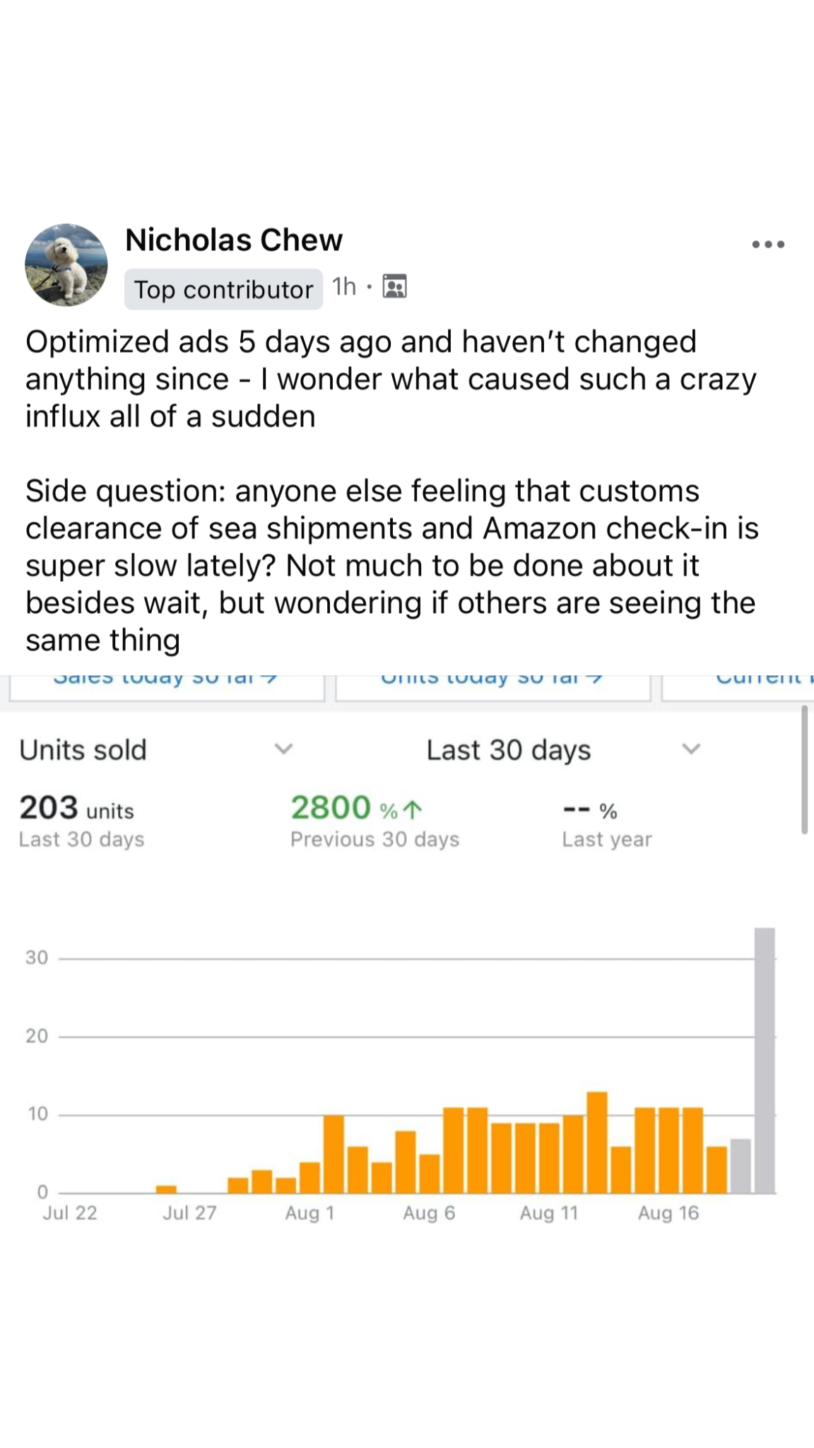The image size is (814, 1448).
Task: Click the tallest gray bar in chart
Action: (x=765, y=1061)
